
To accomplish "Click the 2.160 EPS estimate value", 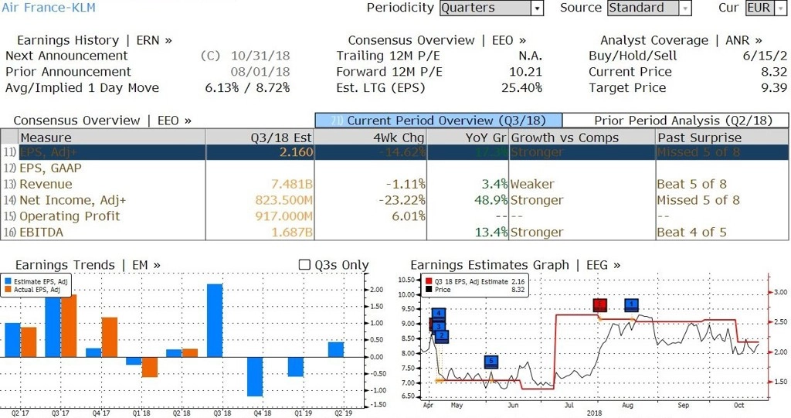I will click(296, 152).
